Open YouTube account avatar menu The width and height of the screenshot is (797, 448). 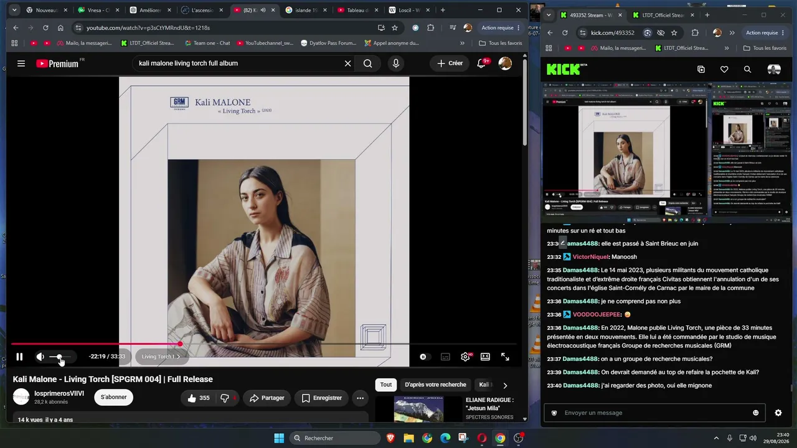pyautogui.click(x=505, y=63)
